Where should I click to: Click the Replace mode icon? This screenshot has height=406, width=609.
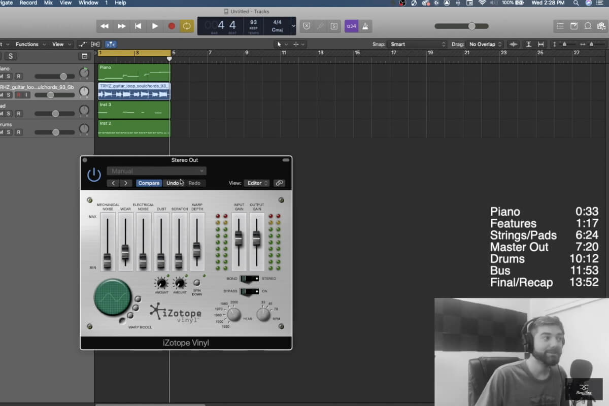click(x=307, y=26)
